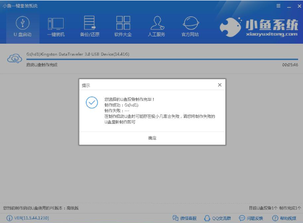Close the main application window
The image size is (303, 223).
[x=297, y=5]
